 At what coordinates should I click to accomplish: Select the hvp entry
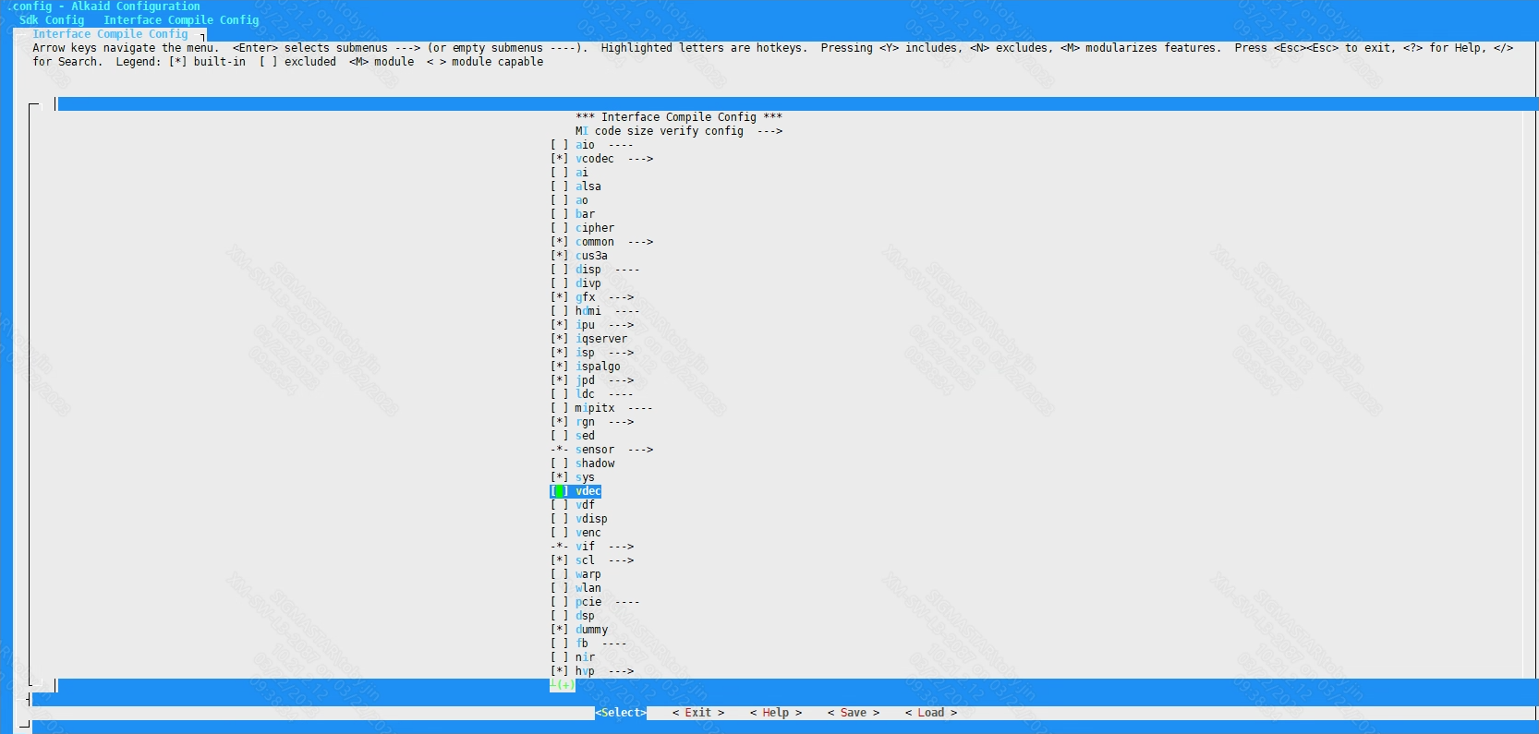point(585,671)
